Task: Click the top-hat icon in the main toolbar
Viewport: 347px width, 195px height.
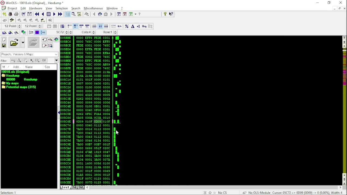Action: [10, 14]
